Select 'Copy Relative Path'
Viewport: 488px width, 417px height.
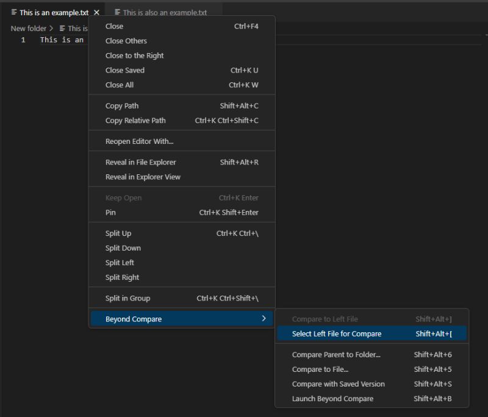coord(137,120)
